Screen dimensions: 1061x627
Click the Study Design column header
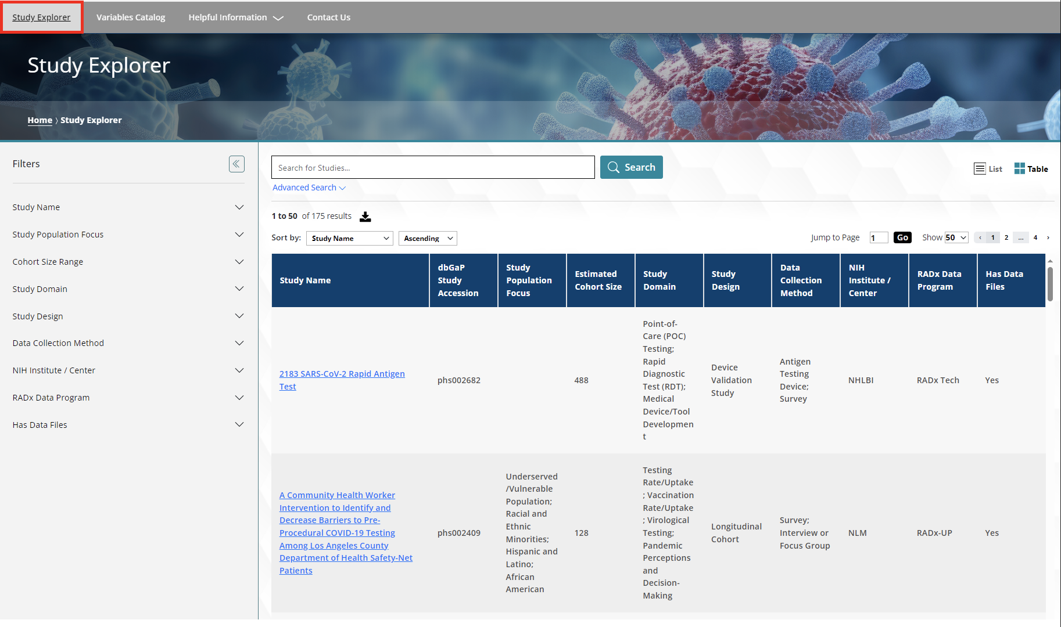click(x=738, y=280)
